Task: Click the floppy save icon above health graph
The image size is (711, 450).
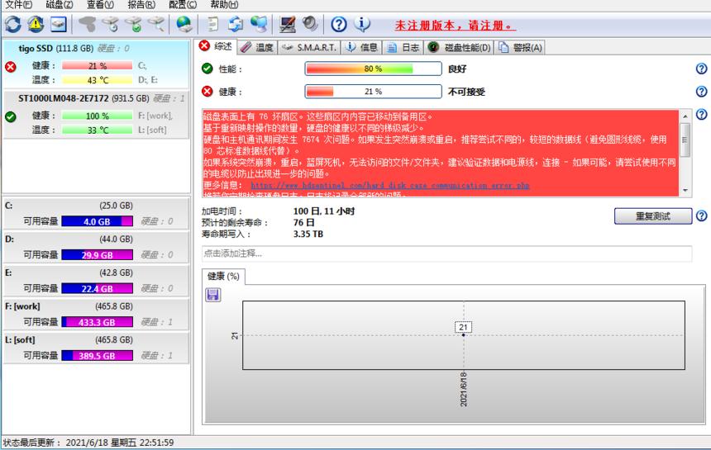Action: [213, 295]
